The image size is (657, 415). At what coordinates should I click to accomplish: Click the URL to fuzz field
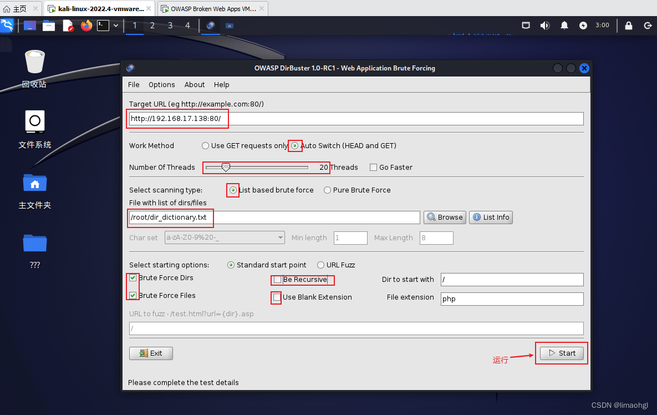356,328
